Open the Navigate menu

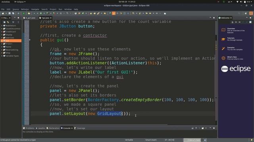click(x=35, y=9)
